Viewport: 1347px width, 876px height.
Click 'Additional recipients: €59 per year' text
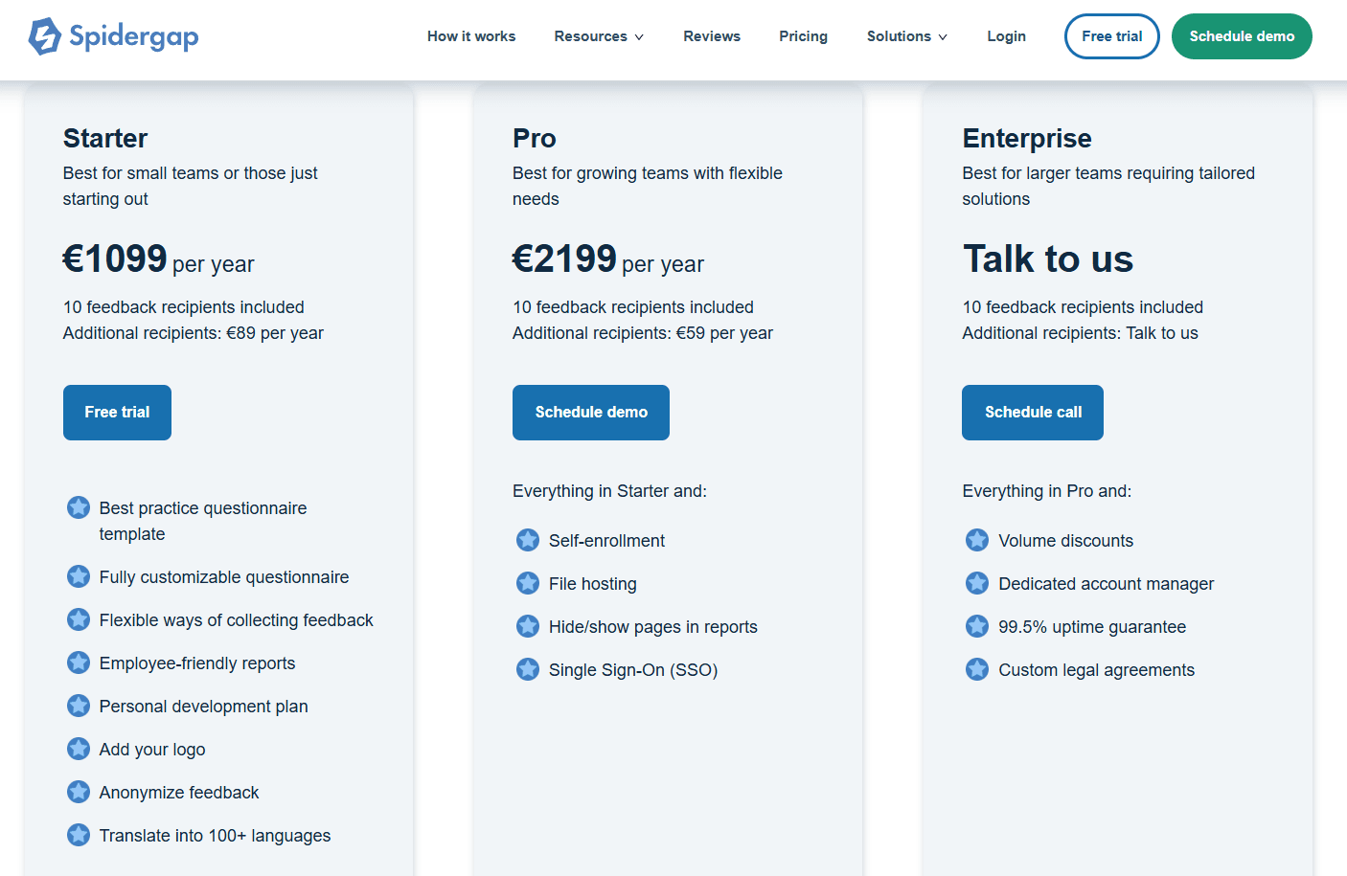pyautogui.click(x=643, y=333)
